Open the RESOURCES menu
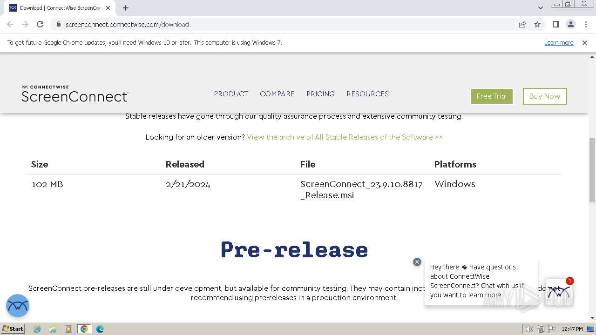The width and height of the screenshot is (596, 335). click(x=367, y=94)
